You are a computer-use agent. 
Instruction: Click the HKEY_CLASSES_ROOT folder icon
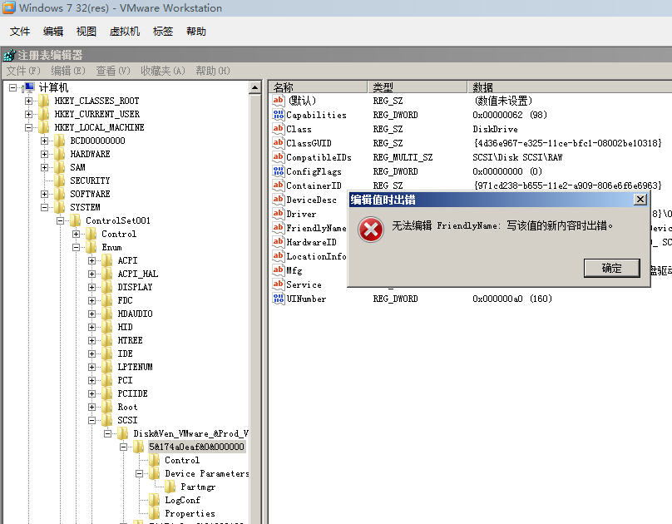point(44,101)
